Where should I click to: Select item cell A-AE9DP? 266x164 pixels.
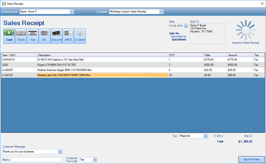pyautogui.click(x=19, y=70)
